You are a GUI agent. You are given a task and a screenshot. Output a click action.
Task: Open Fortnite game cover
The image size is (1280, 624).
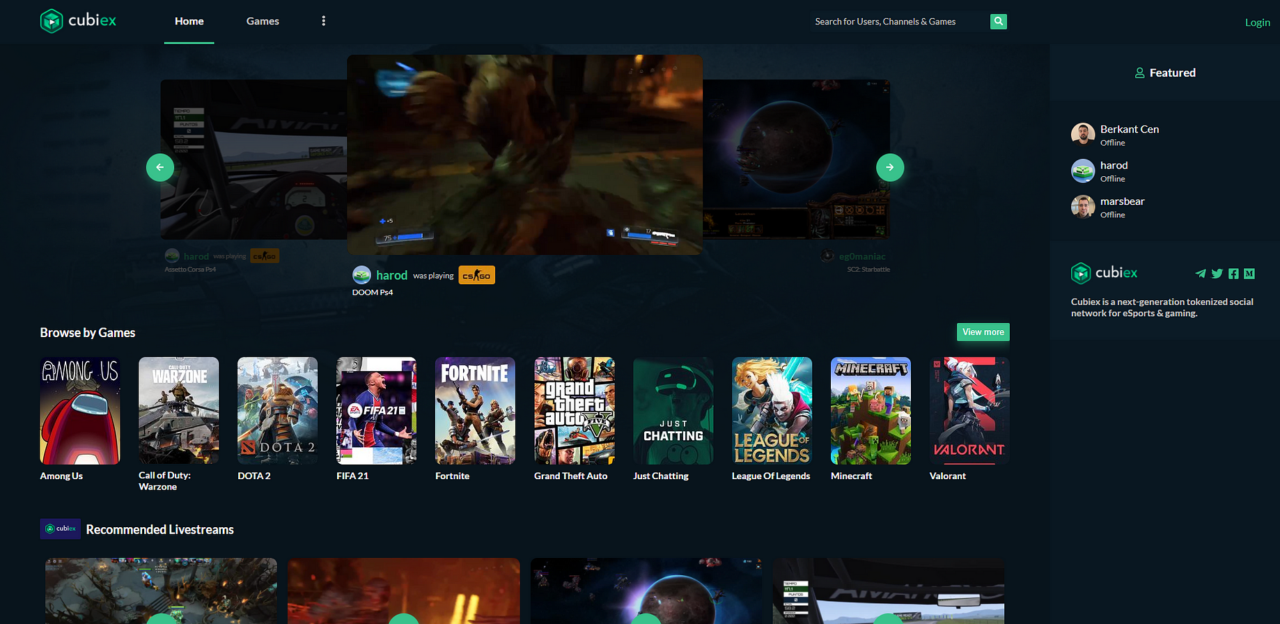pos(476,411)
